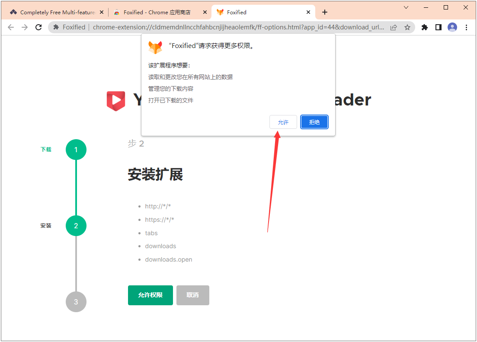Open the Extensions puzzle icon
The image size is (477, 342).
click(x=424, y=27)
